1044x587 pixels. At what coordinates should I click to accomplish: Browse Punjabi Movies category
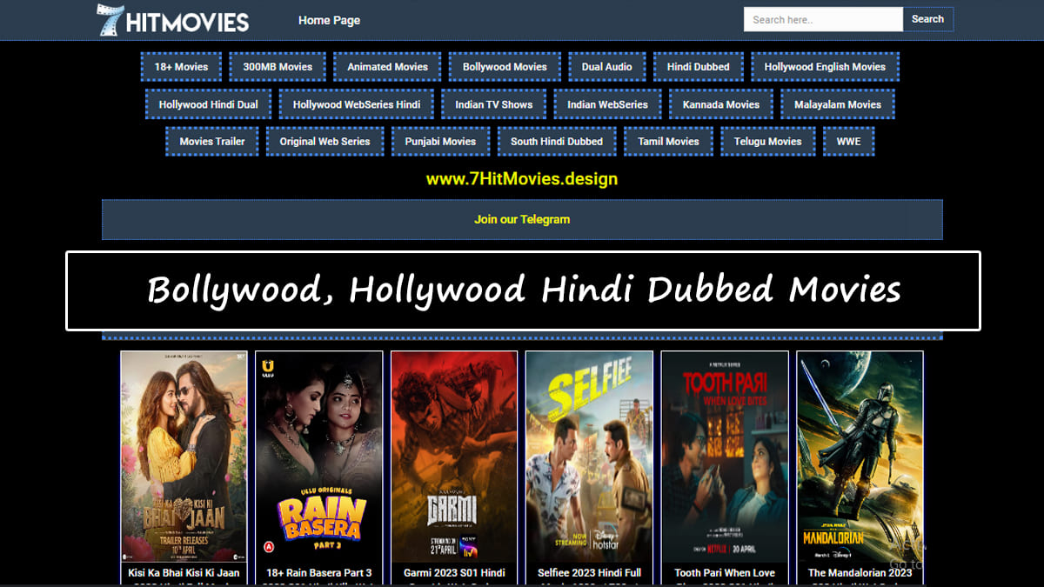(x=440, y=141)
